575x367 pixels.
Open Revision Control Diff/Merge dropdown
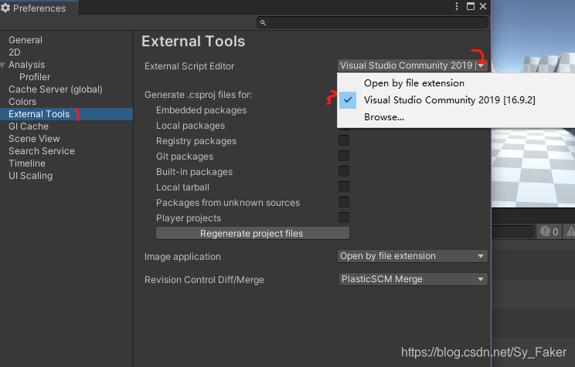coord(413,279)
